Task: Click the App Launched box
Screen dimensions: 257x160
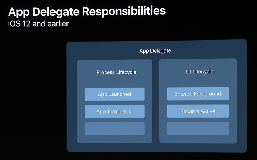Action: [x=114, y=94]
